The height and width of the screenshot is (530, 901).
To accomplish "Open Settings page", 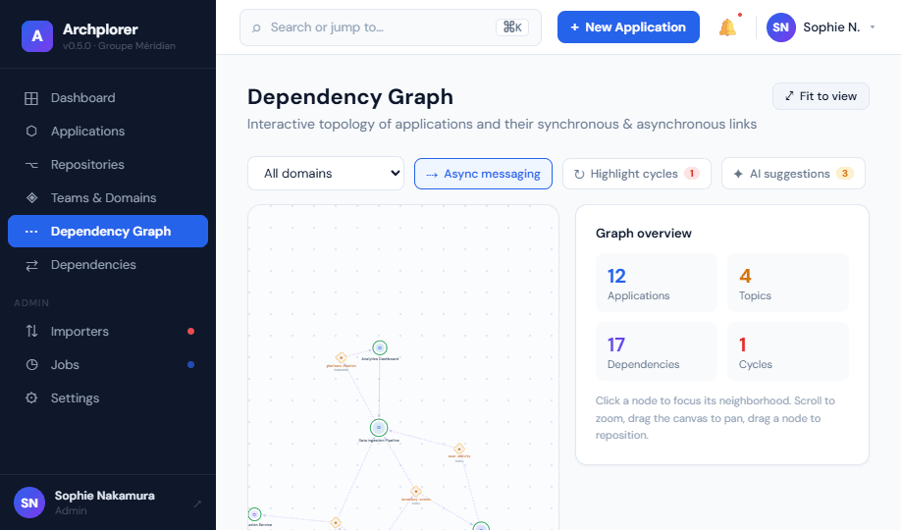I will coord(108,397).
